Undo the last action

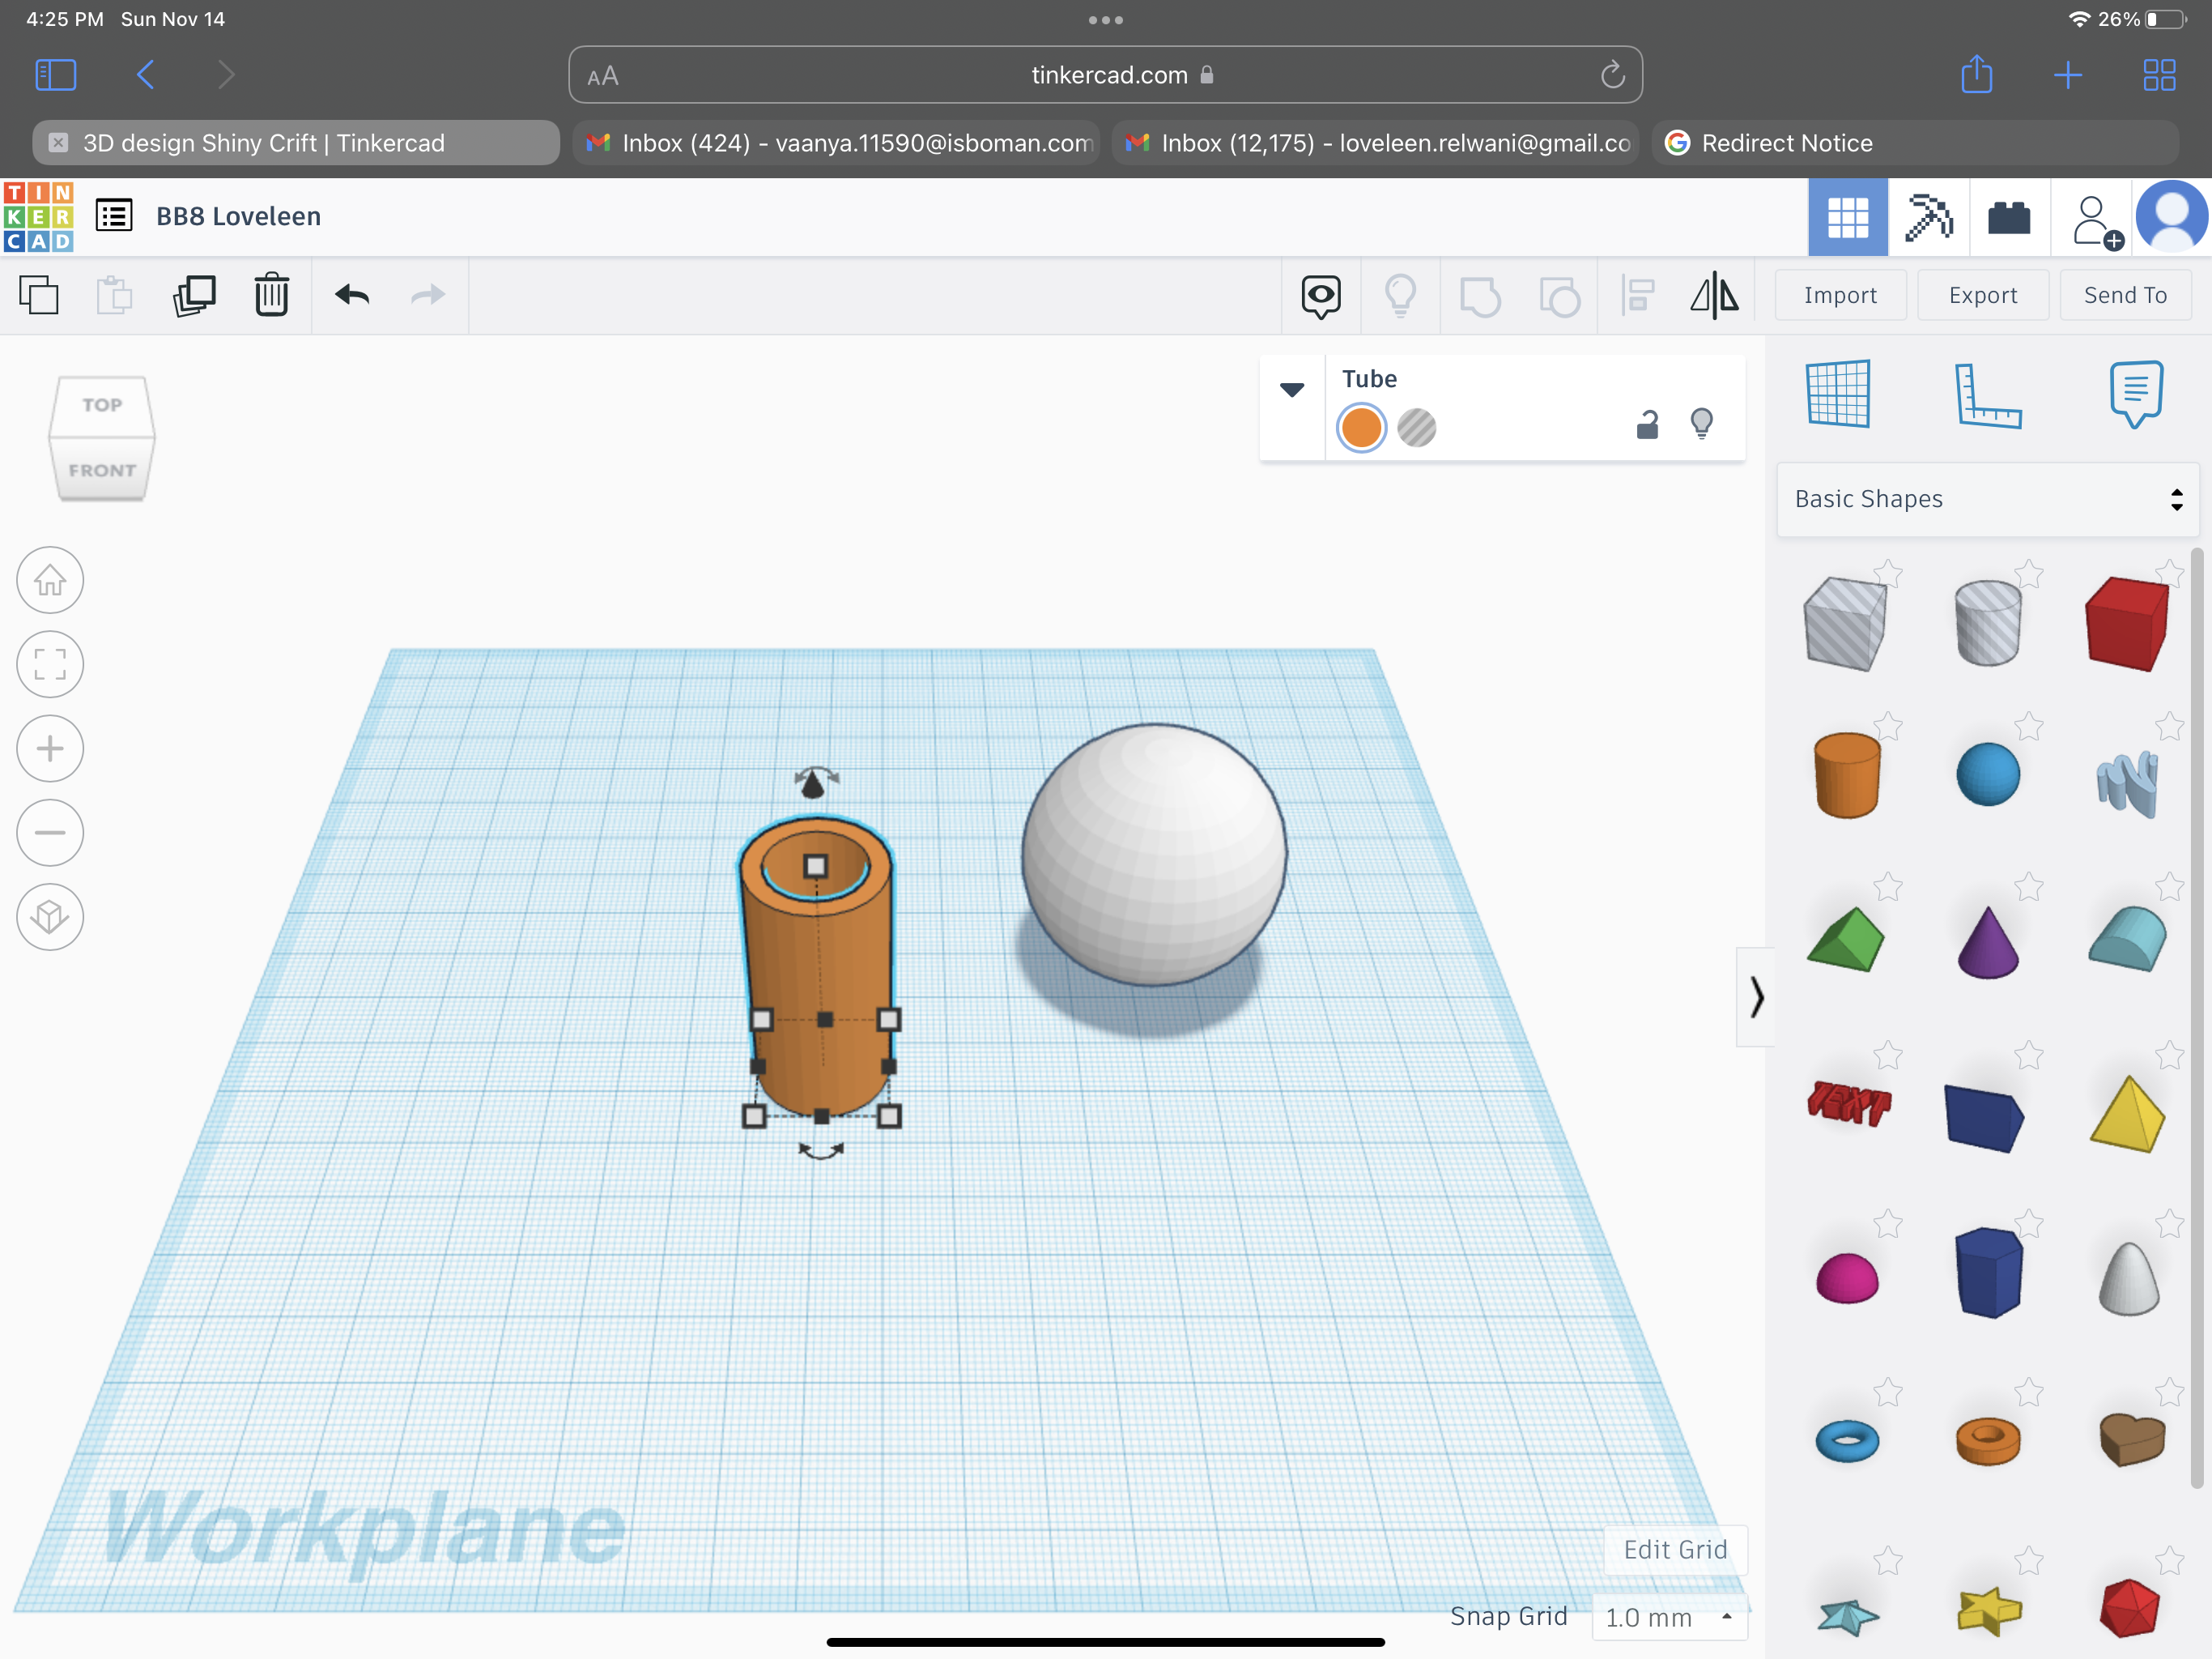tap(352, 295)
